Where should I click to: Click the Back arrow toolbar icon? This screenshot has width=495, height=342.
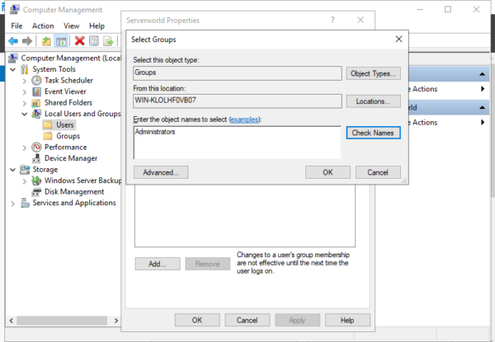coord(13,41)
